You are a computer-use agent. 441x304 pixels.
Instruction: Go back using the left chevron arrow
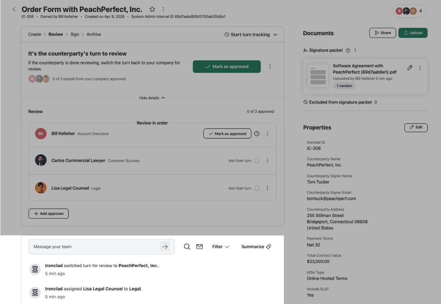14,9
